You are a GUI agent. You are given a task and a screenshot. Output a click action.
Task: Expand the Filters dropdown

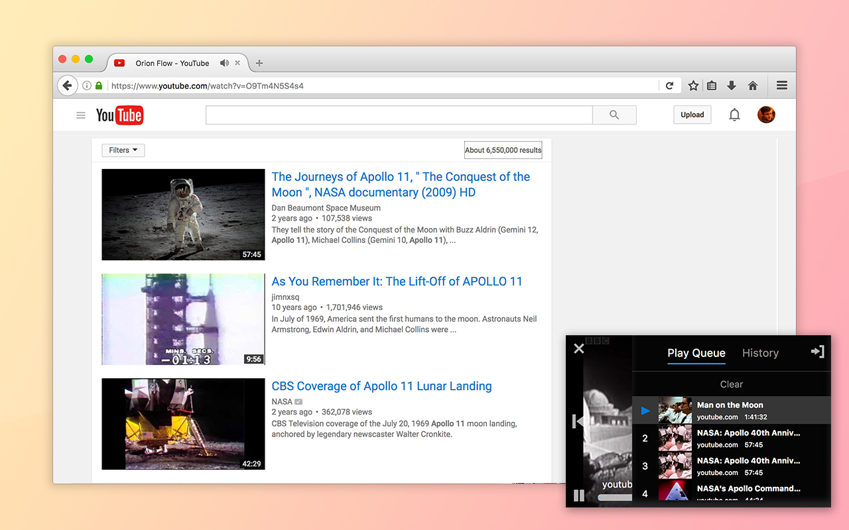[123, 150]
